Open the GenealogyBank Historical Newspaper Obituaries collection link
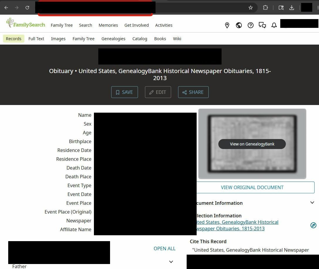The image size is (319, 269). [237, 225]
